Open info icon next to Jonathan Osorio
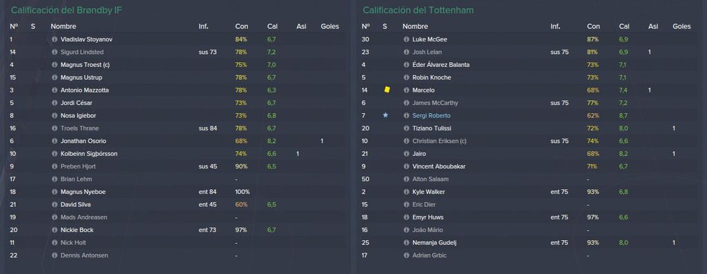707x274 pixels. coord(55,141)
